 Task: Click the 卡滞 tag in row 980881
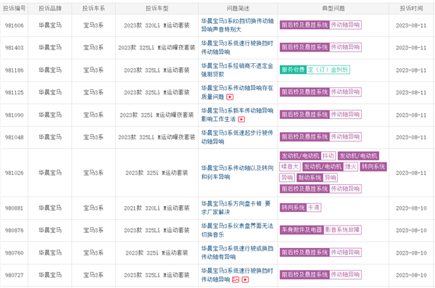coord(313,207)
